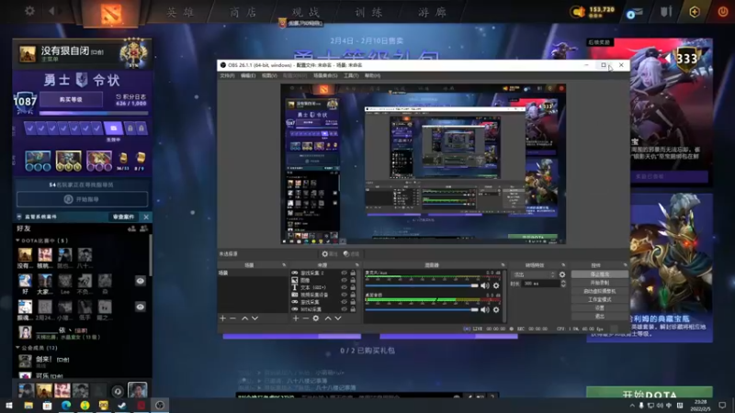Click the battle pass level progress bar
This screenshot has width=735, height=413.
pos(94,113)
